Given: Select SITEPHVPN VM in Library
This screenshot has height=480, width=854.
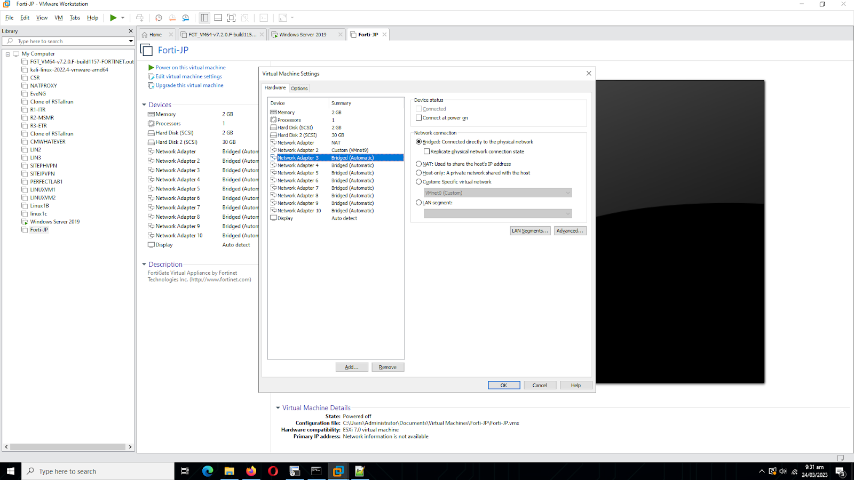Looking at the screenshot, I should coord(44,166).
